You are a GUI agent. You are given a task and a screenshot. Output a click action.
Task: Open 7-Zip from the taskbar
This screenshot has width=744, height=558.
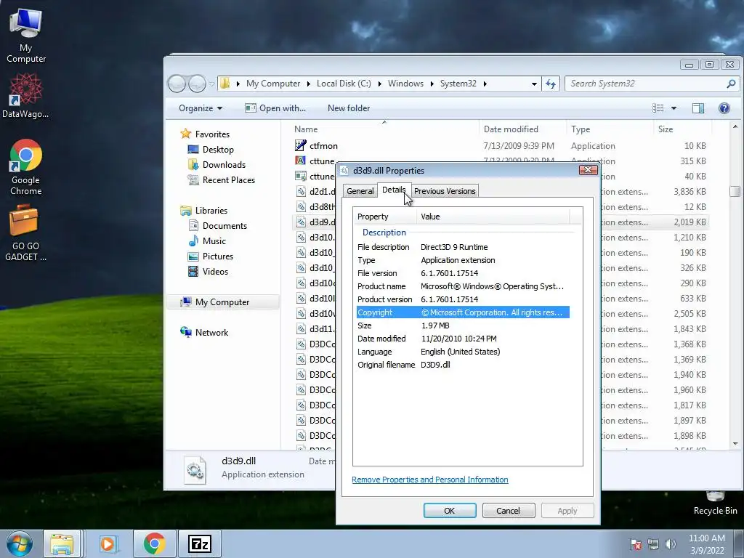coord(199,543)
